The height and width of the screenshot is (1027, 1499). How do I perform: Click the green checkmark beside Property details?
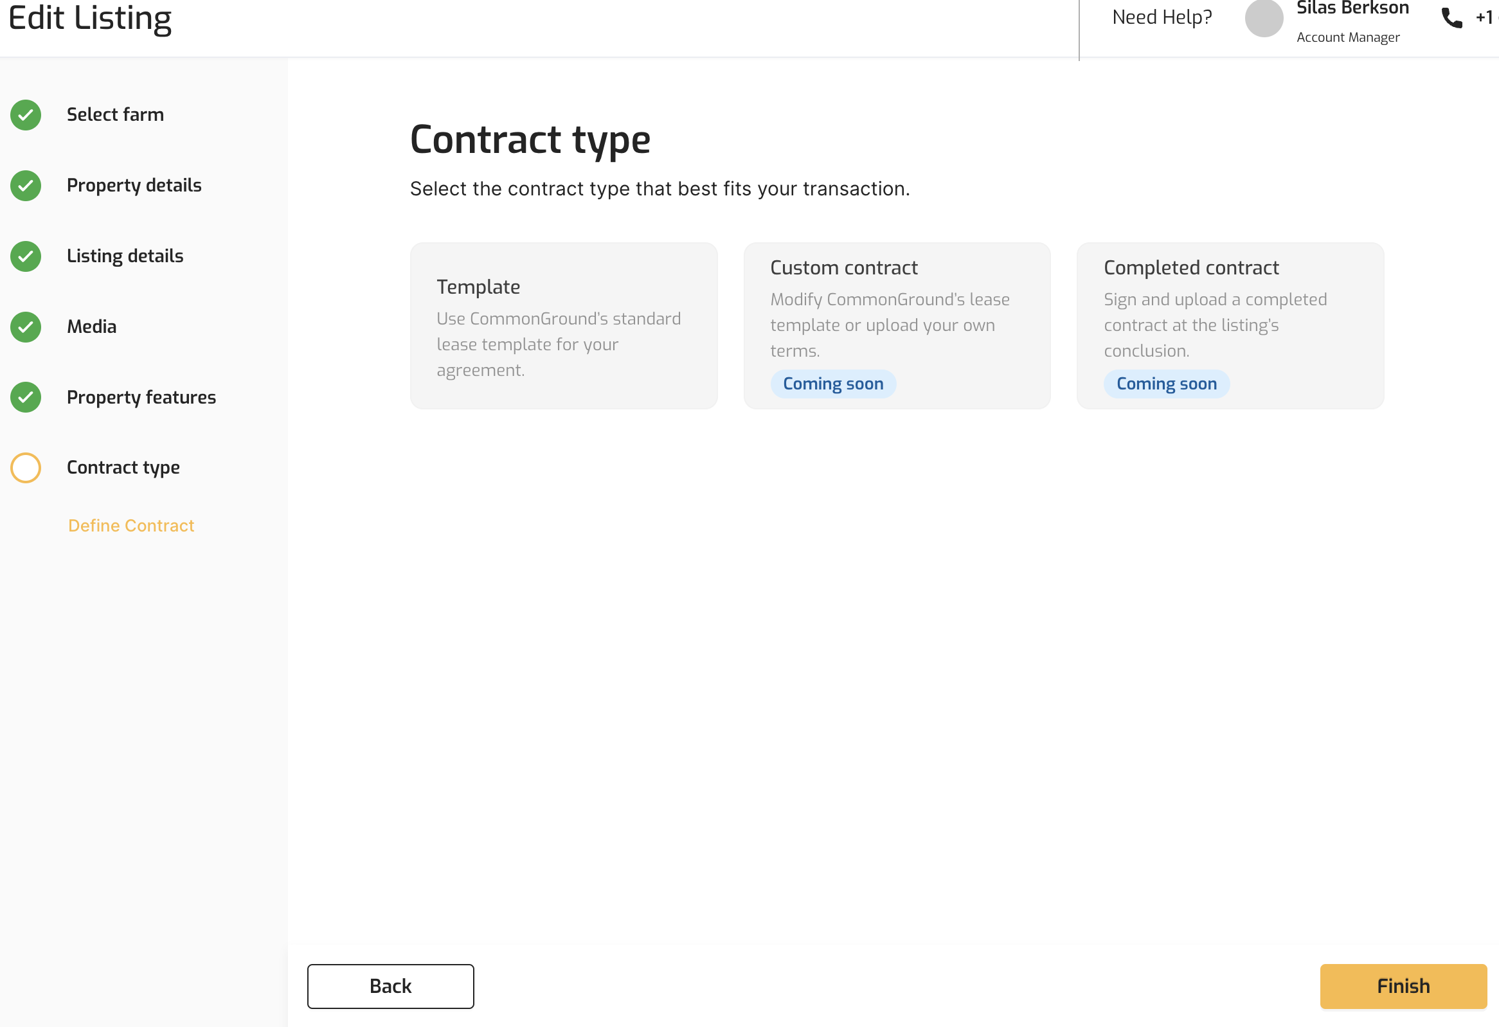(x=26, y=186)
